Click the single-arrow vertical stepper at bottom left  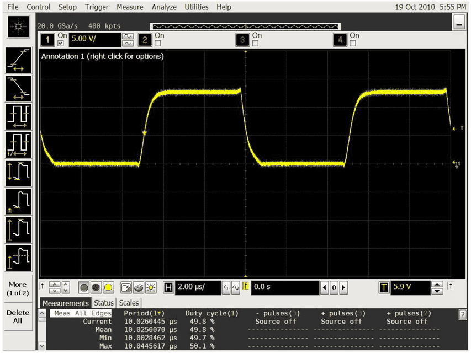(x=66, y=287)
